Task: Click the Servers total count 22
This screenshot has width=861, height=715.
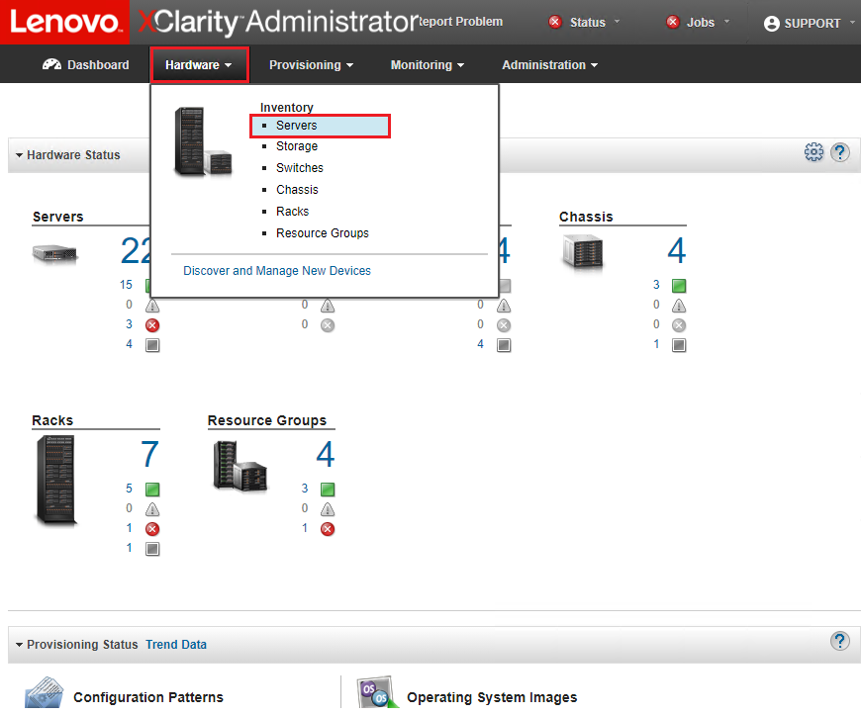Action: pos(135,251)
